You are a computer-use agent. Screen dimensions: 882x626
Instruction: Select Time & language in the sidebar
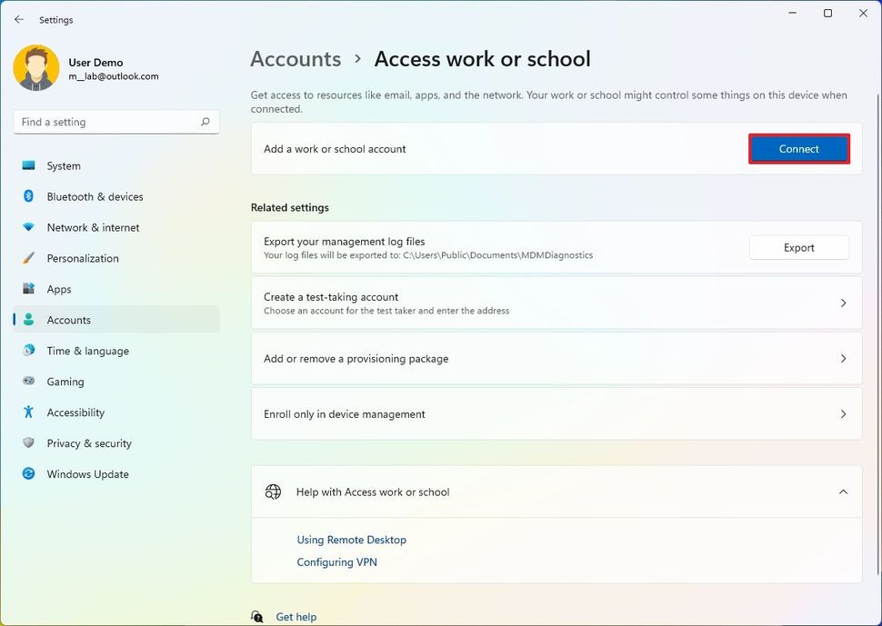pyautogui.click(x=87, y=352)
